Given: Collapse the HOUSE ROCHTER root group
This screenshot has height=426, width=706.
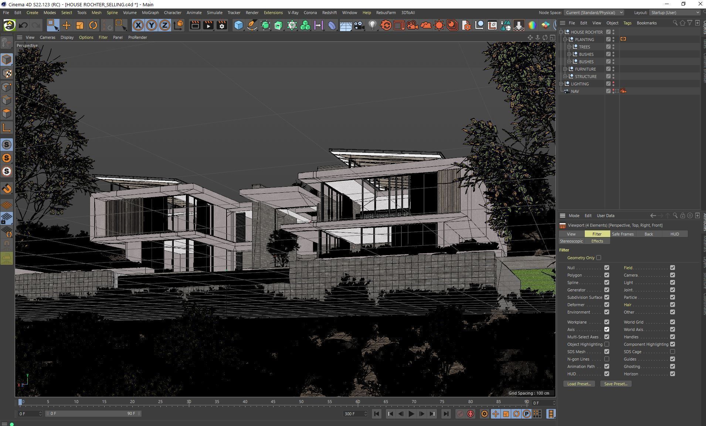Looking at the screenshot, I should pyautogui.click(x=561, y=32).
